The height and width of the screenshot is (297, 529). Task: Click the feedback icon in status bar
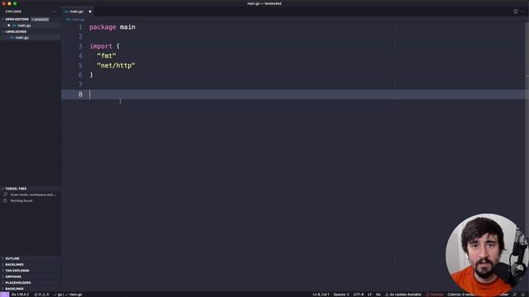[515, 295]
